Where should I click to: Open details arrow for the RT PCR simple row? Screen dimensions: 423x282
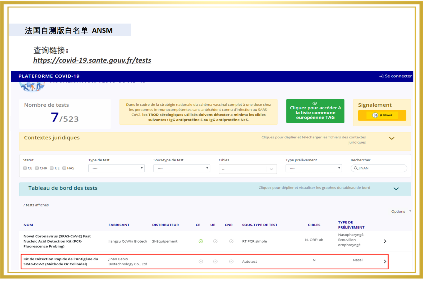pyautogui.click(x=385, y=241)
